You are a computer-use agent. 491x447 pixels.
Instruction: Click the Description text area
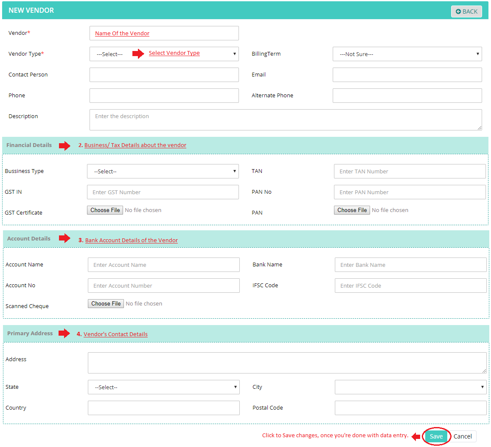pyautogui.click(x=286, y=120)
